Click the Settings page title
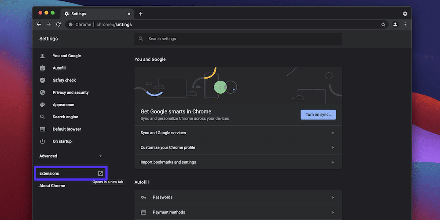The image size is (440, 220). click(x=48, y=39)
